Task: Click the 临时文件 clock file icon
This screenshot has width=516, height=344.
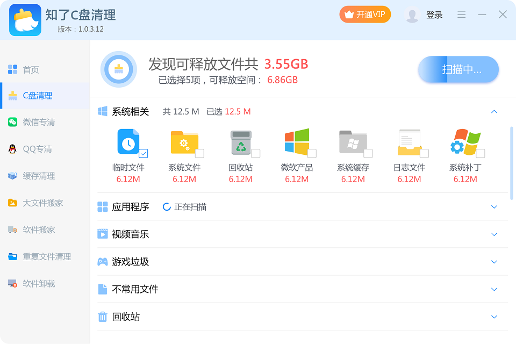Action: click(128, 142)
